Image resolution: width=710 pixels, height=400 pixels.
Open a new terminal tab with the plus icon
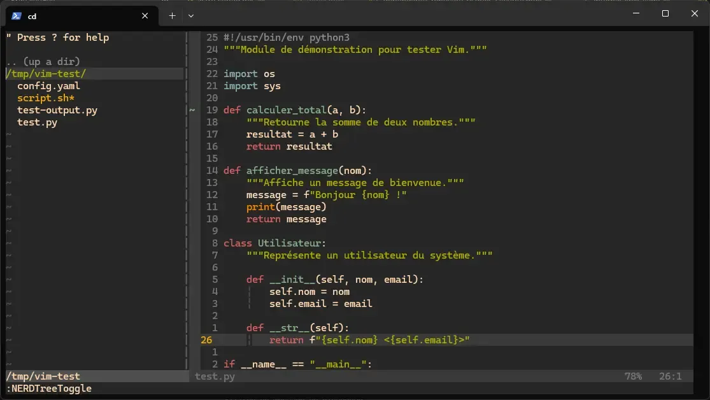[171, 15]
